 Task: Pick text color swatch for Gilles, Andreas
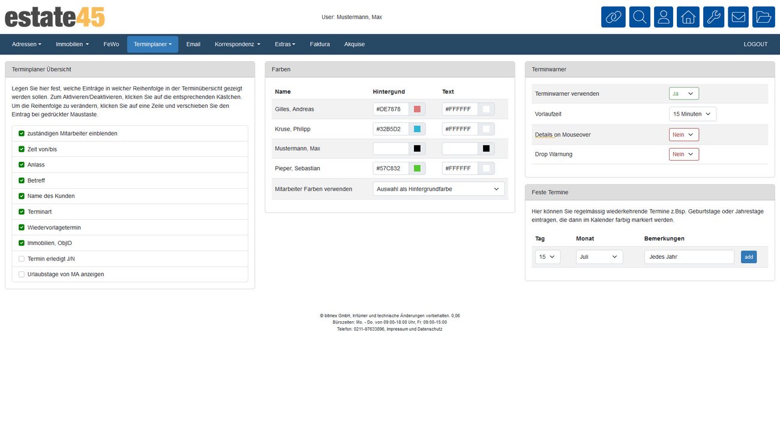tap(486, 109)
